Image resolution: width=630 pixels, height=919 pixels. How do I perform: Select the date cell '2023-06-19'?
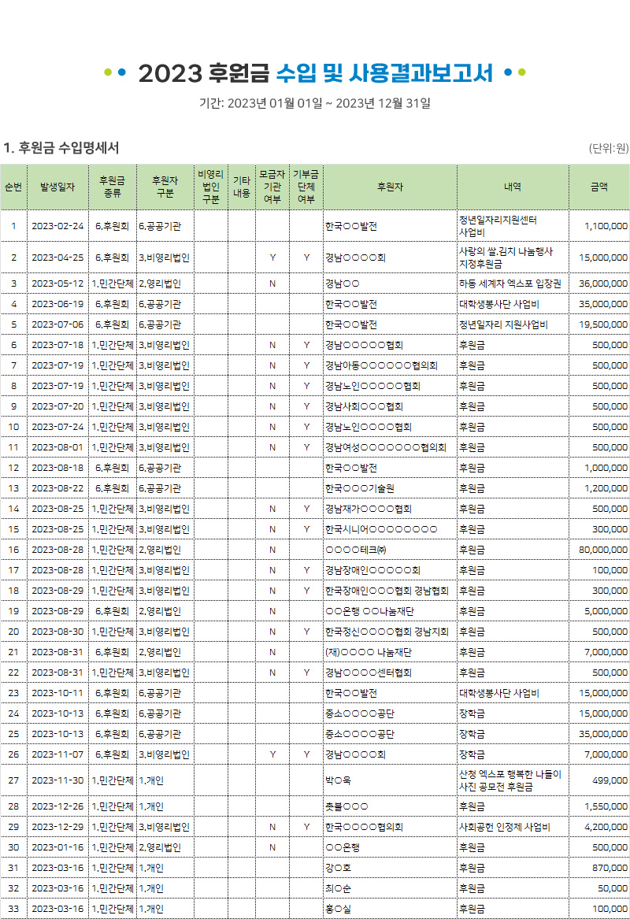pos(57,304)
